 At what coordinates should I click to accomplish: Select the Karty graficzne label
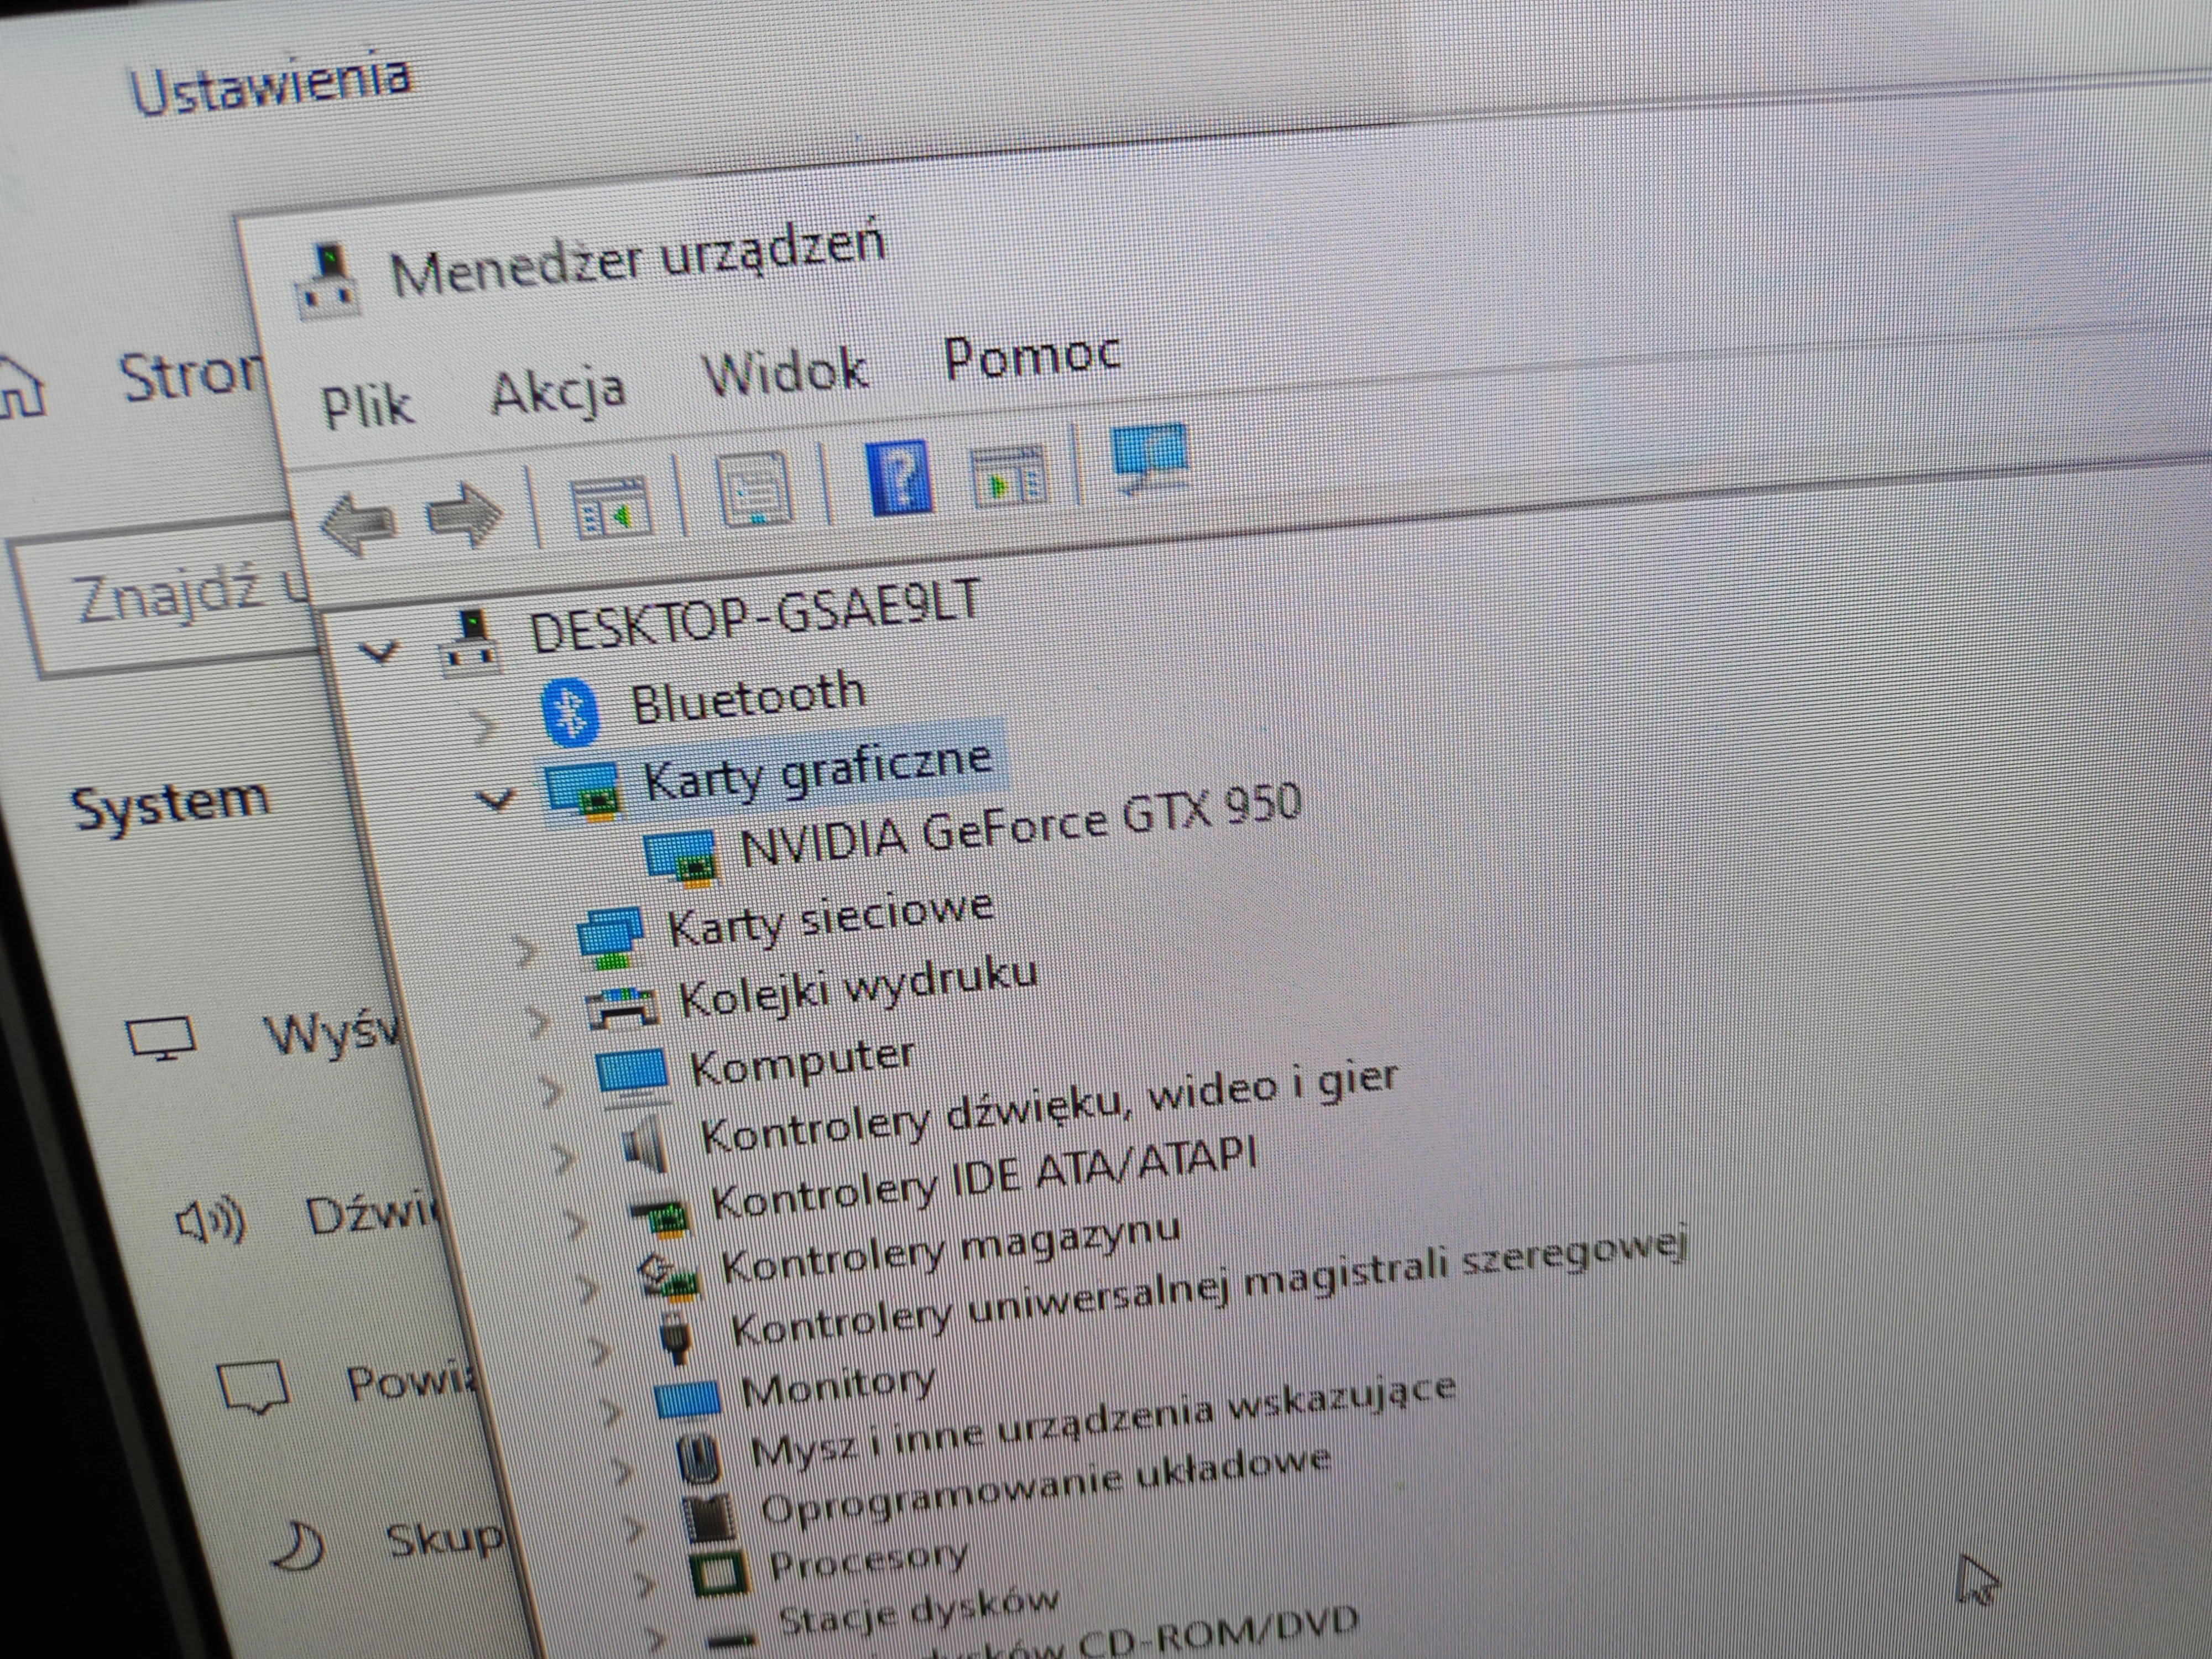tap(817, 771)
